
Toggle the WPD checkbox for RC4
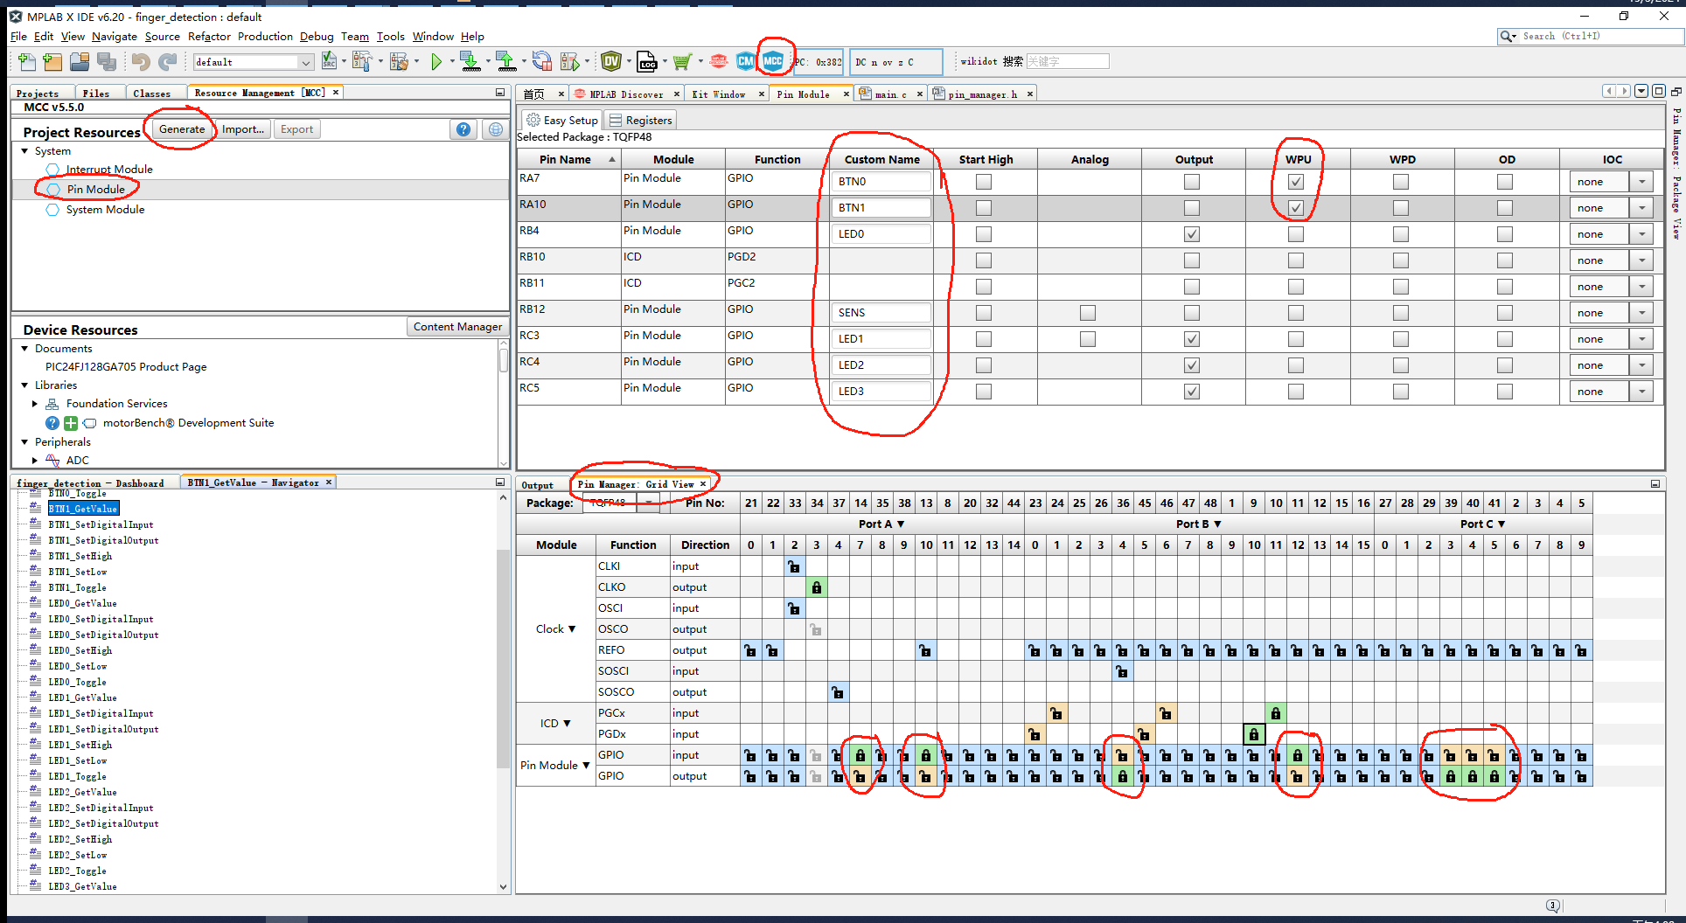pos(1401,365)
